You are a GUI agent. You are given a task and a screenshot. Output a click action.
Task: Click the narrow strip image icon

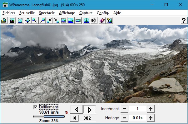pyautogui.click(x=78, y=21)
